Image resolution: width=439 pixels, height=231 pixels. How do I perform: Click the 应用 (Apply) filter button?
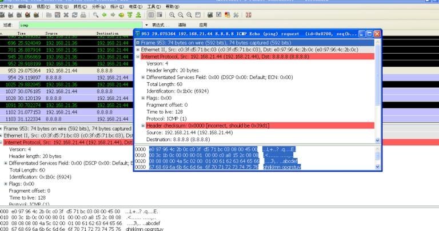pyautogui.click(x=203, y=25)
